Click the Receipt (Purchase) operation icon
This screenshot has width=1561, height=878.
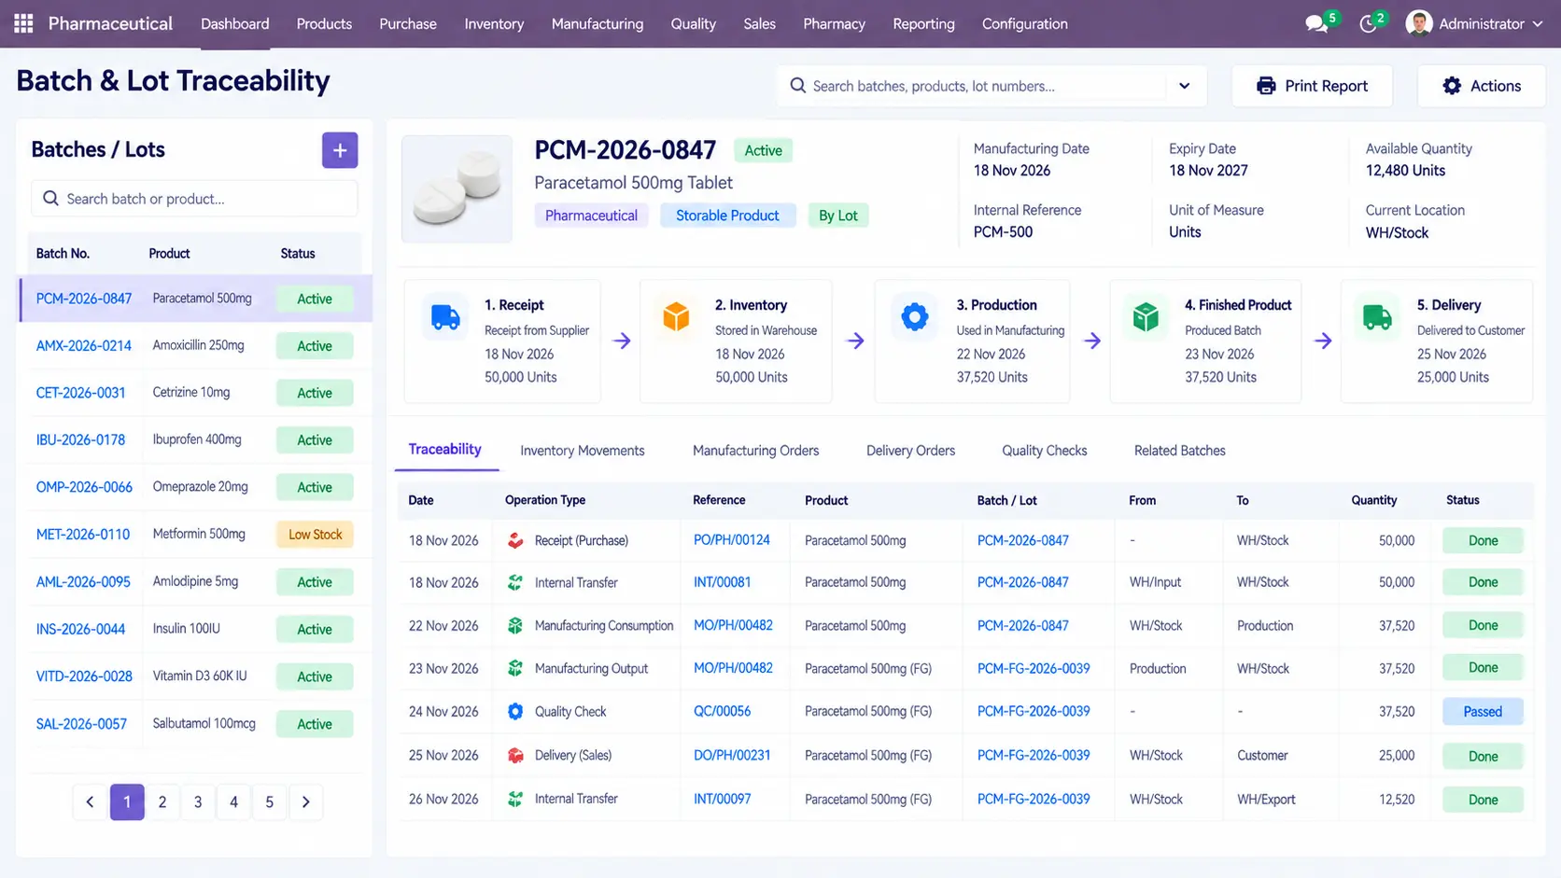click(515, 540)
